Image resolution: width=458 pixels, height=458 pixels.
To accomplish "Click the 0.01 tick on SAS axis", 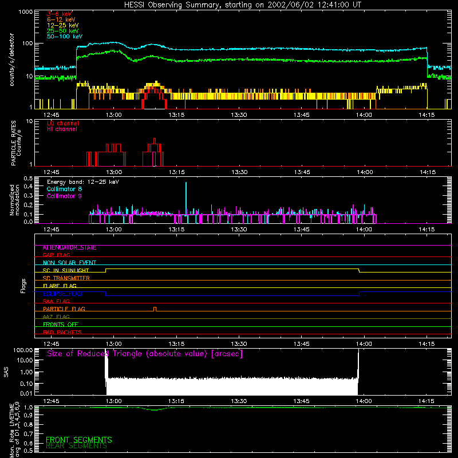I will click(26, 394).
